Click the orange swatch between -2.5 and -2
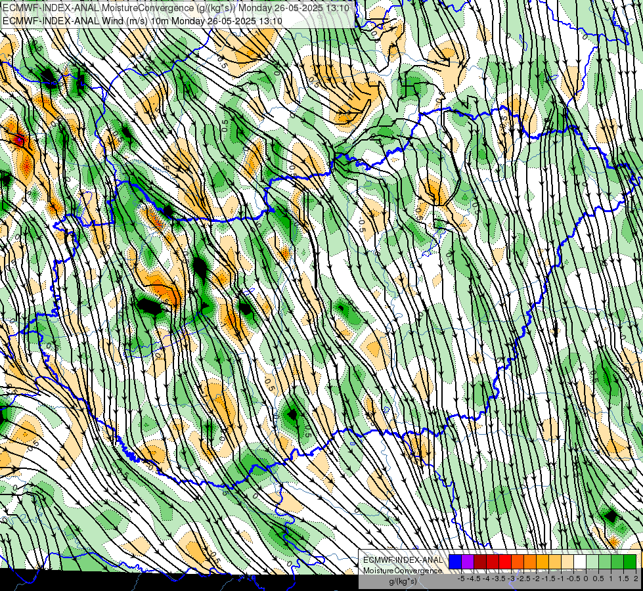The height and width of the screenshot is (591, 643). (x=530, y=561)
